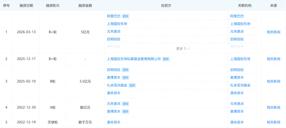Open 源来资本 investor in 天使轮 row

(114, 122)
